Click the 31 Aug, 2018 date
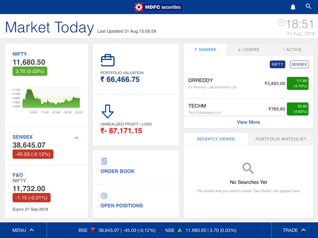 [301, 33]
